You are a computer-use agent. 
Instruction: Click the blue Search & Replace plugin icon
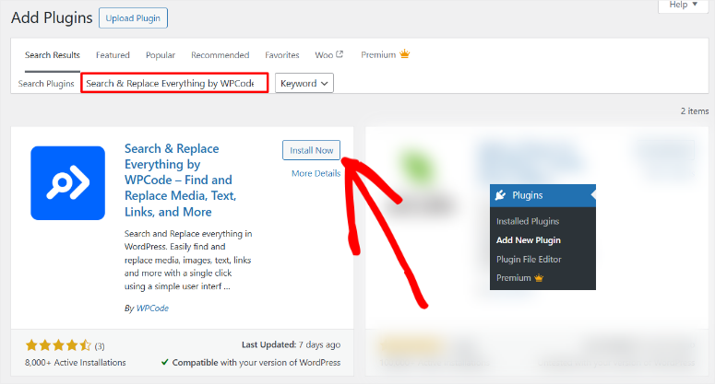click(68, 183)
